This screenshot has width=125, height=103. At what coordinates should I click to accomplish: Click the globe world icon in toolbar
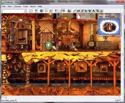pos(41,11)
